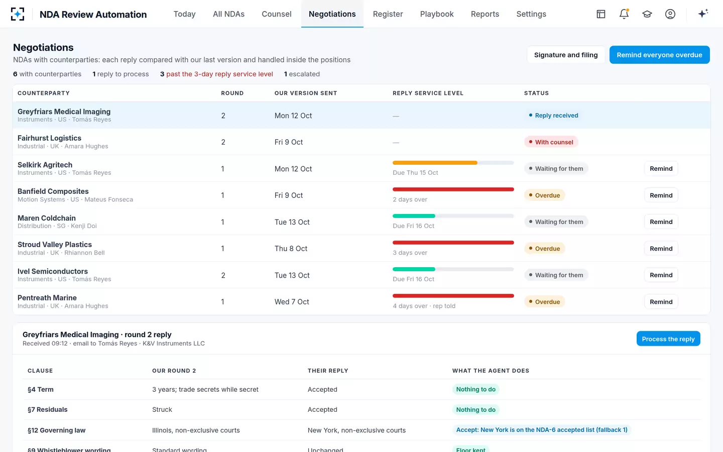Click the NDA Review Automation logo icon
The height and width of the screenshot is (452, 723).
point(18,14)
